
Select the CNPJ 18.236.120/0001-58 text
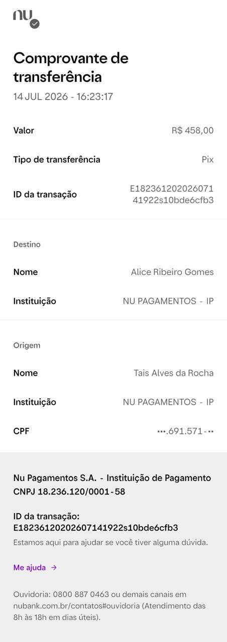(x=69, y=492)
